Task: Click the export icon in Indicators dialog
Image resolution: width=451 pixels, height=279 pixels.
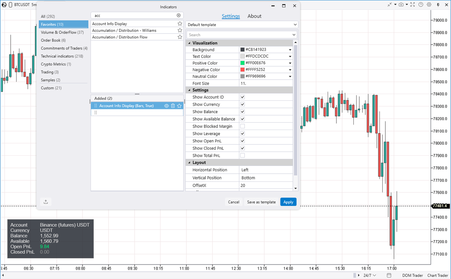Action: click(46, 202)
